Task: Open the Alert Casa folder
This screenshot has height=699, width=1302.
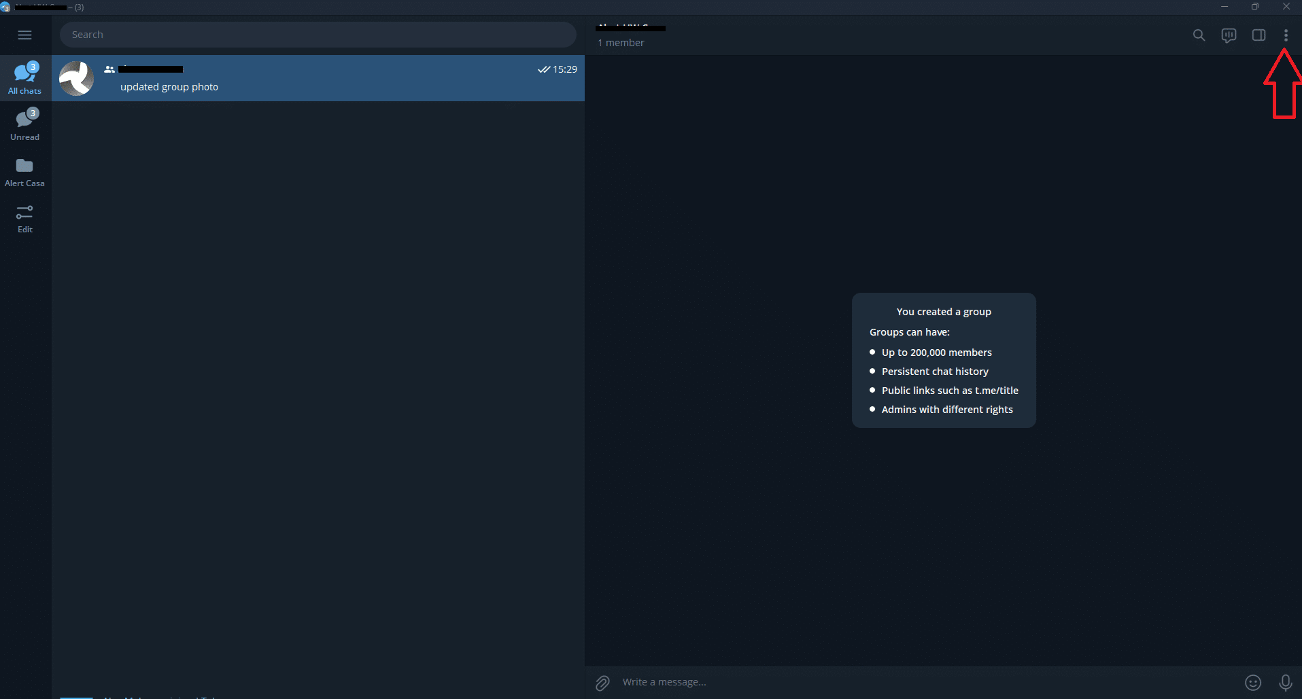Action: pyautogui.click(x=25, y=172)
